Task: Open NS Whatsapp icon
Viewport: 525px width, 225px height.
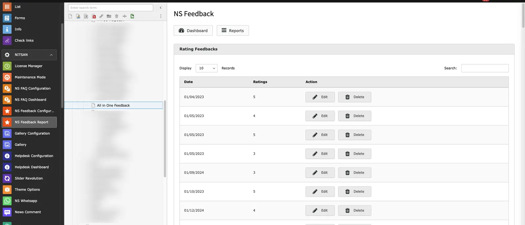Action: pyautogui.click(x=7, y=201)
